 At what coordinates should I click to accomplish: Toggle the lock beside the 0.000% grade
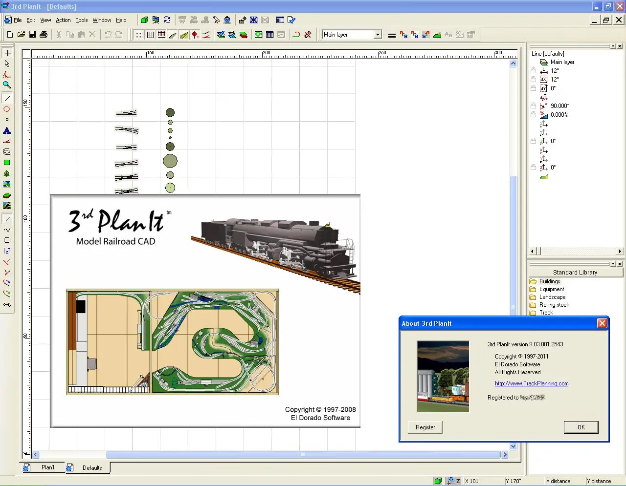coord(534,114)
